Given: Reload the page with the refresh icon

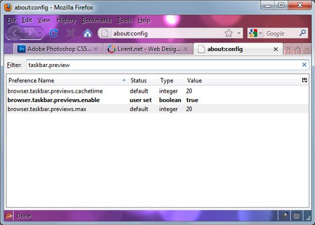Looking at the screenshot, I should click(54, 33).
